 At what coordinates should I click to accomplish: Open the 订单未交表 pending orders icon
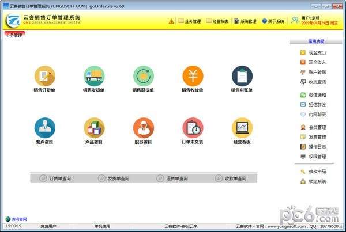pos(193,128)
